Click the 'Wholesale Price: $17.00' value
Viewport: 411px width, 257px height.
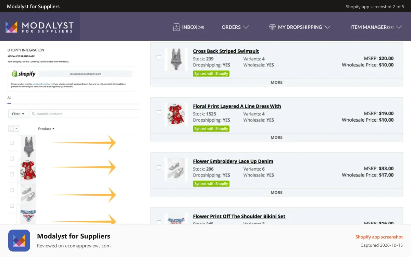click(x=368, y=175)
